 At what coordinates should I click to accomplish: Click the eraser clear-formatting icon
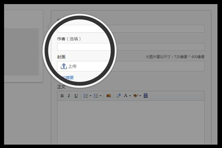tap(118, 96)
